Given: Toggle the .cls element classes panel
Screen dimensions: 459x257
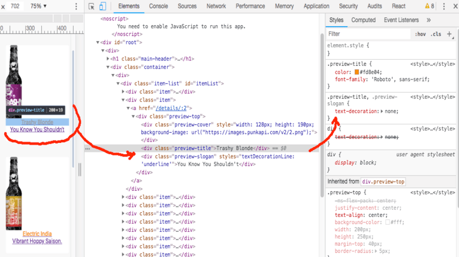Looking at the screenshot, I should 436,34.
